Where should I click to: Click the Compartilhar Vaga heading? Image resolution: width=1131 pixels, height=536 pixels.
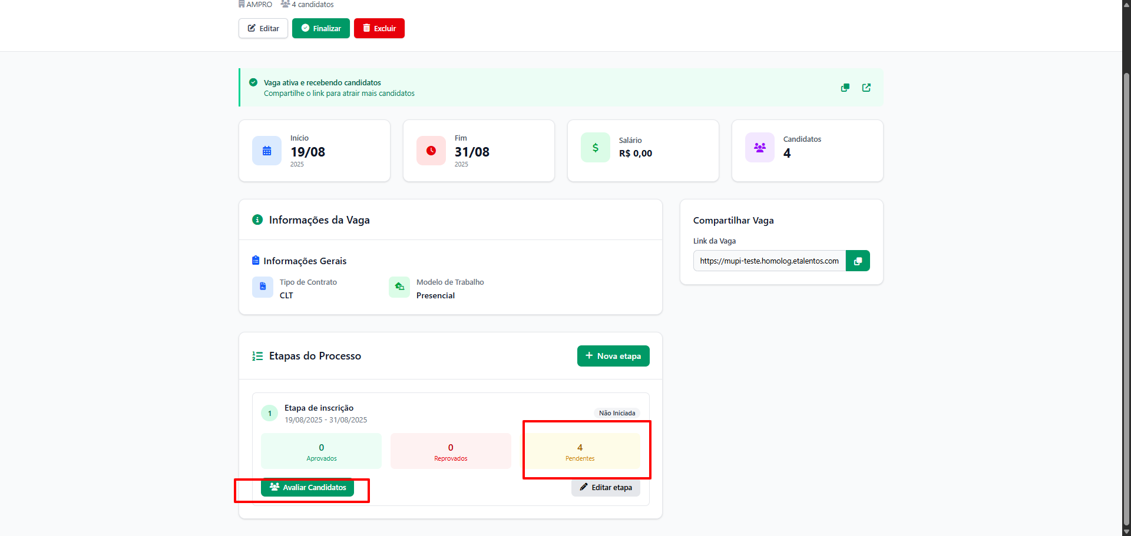[733, 221]
